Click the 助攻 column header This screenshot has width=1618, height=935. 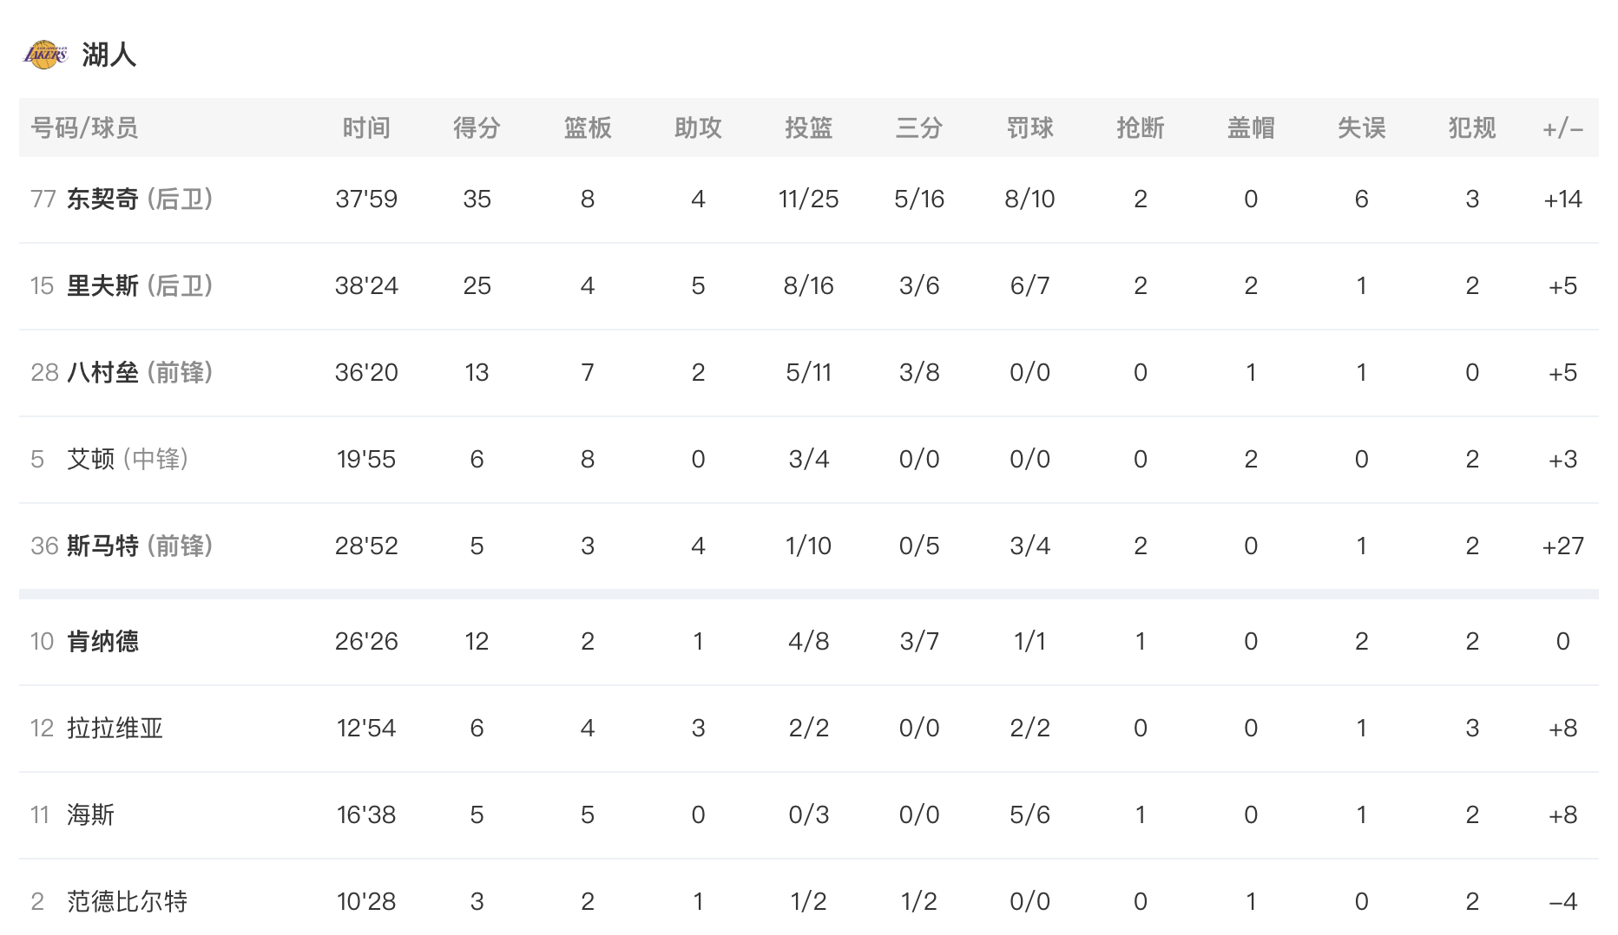698,128
